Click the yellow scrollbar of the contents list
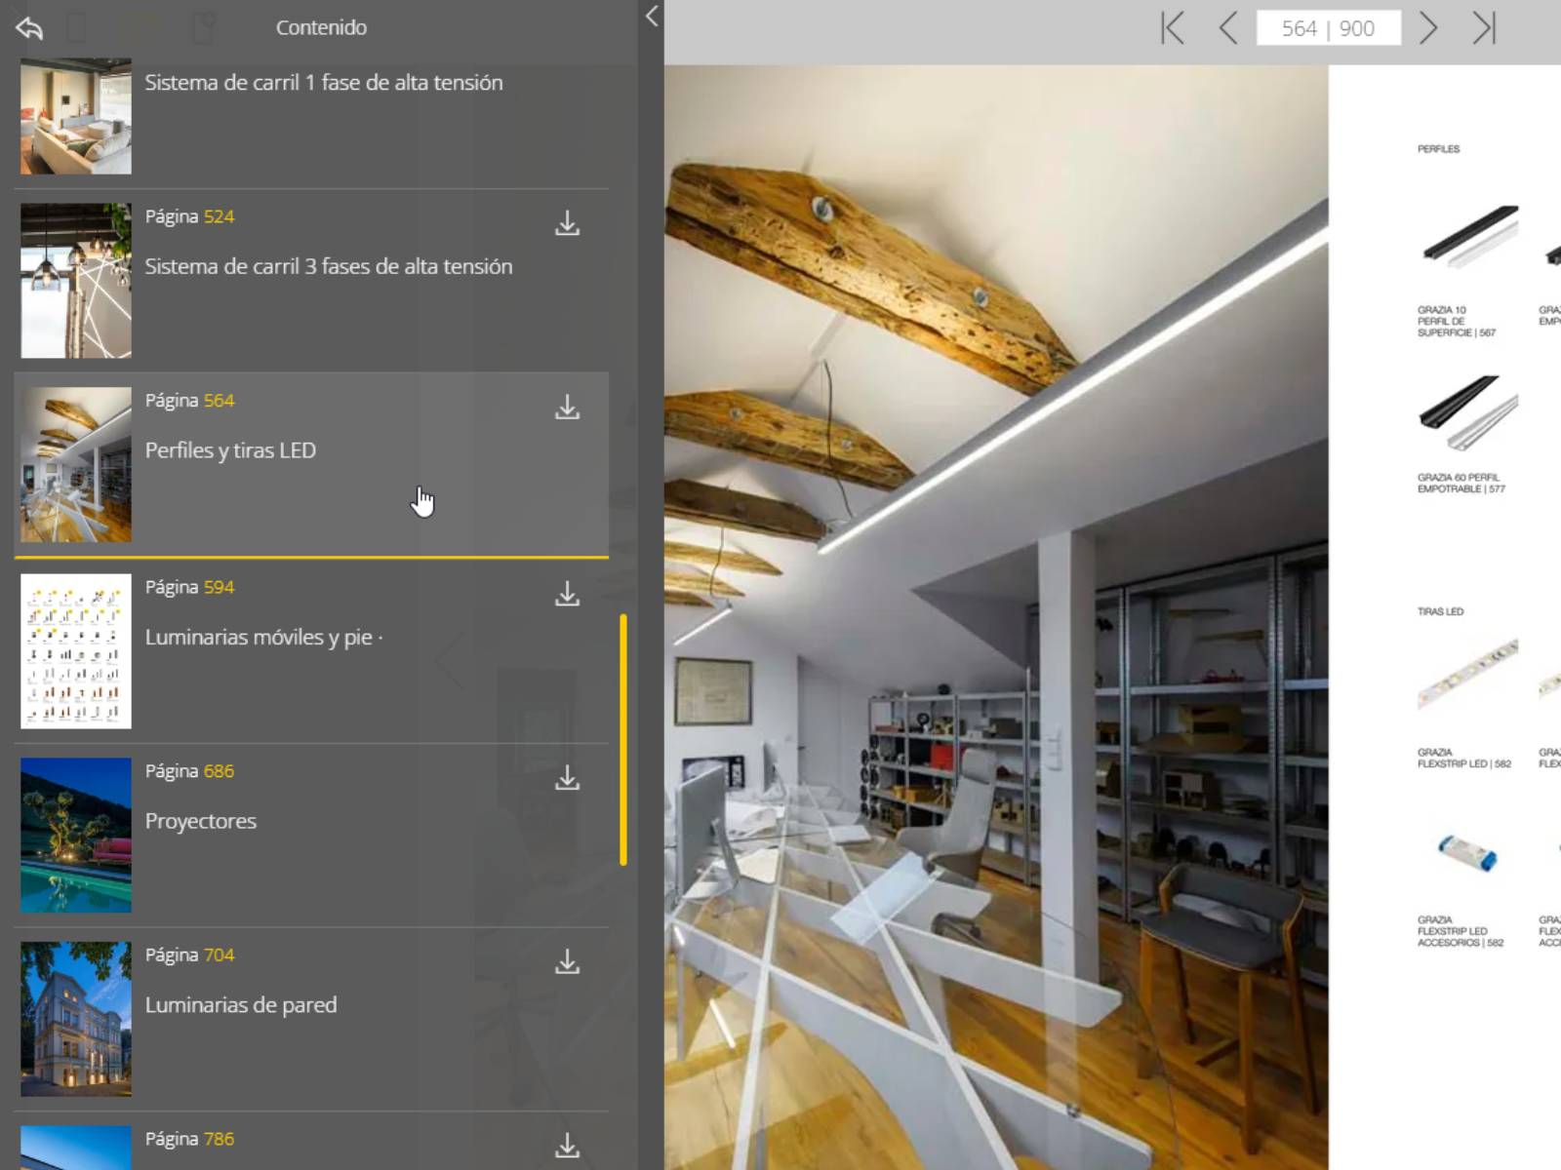This screenshot has width=1561, height=1170. click(x=623, y=740)
